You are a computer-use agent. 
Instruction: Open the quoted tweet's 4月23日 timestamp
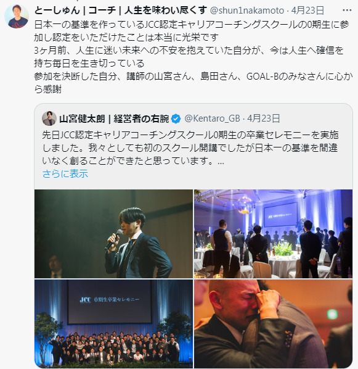coord(264,118)
